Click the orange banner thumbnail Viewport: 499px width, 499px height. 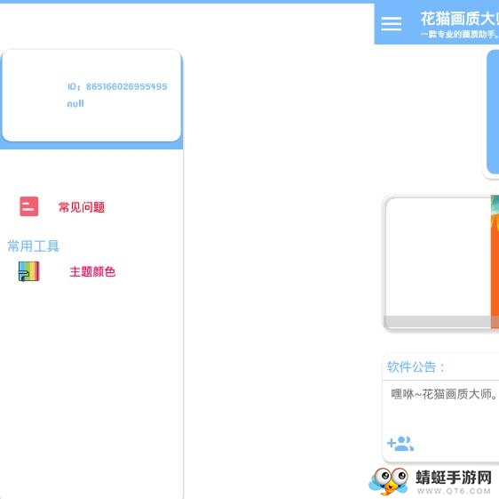point(495,262)
